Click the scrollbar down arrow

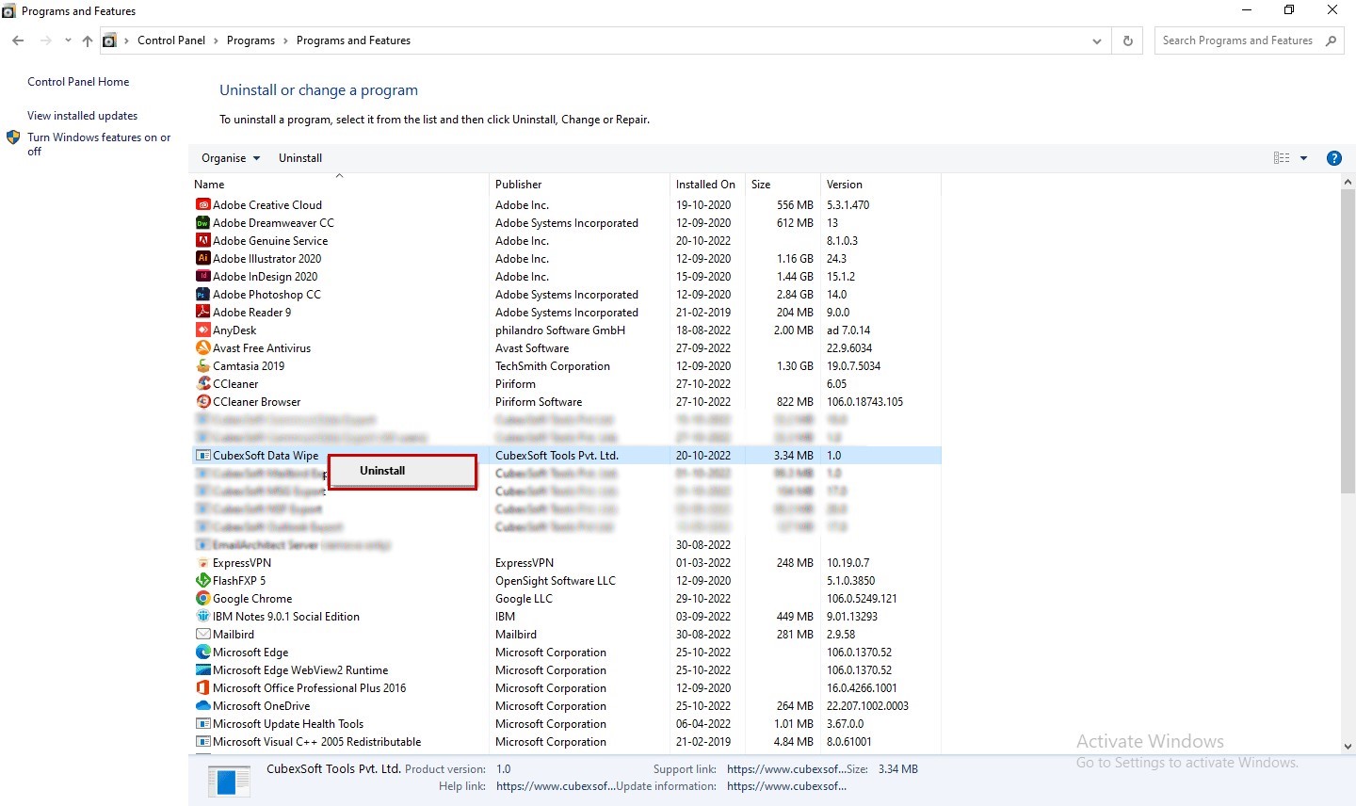1348,746
